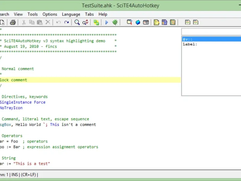Screen dimensions: 241x181
Task: Click the blue notepad with arrow icon
Action: pyautogui.click(x=164, y=22)
